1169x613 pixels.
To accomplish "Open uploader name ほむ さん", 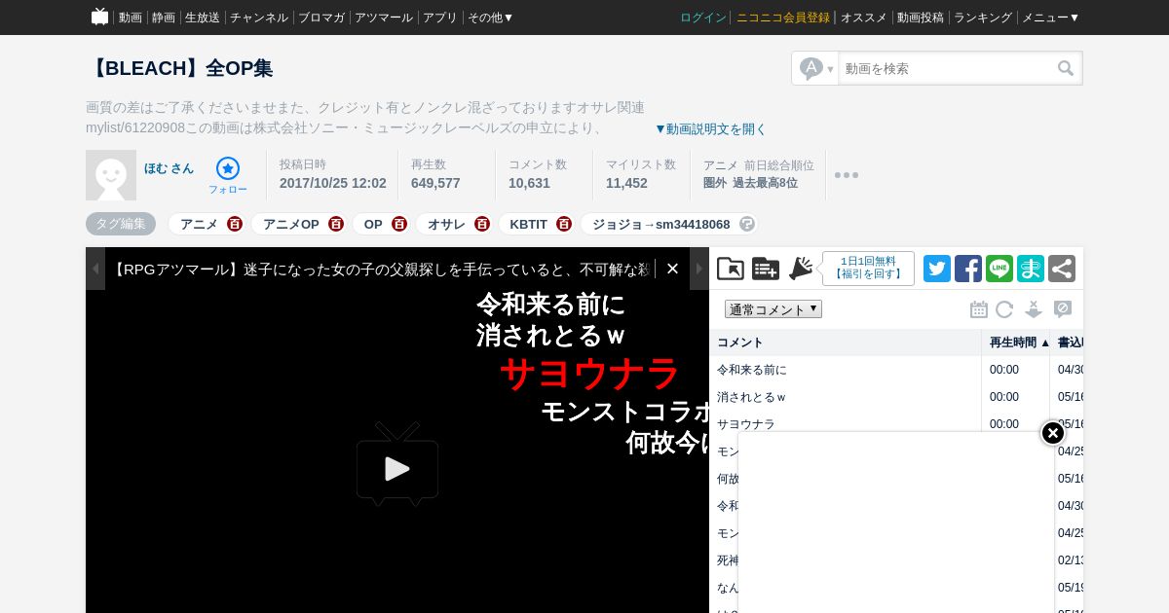I will 170,168.
